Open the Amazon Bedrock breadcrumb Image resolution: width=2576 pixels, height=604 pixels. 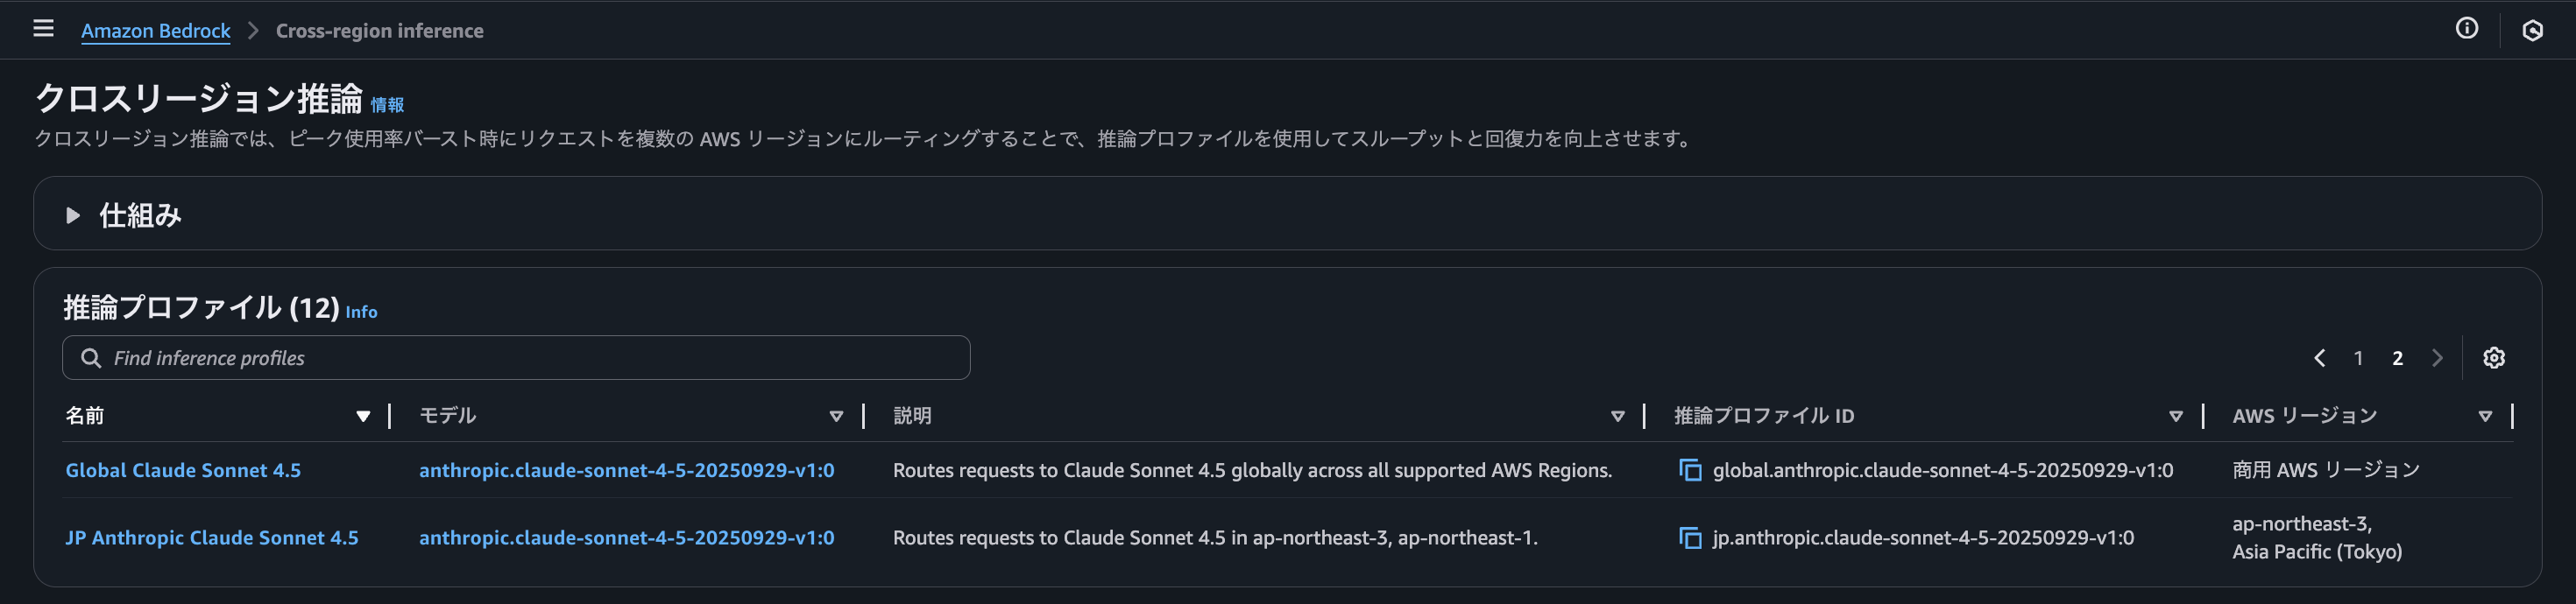click(156, 30)
